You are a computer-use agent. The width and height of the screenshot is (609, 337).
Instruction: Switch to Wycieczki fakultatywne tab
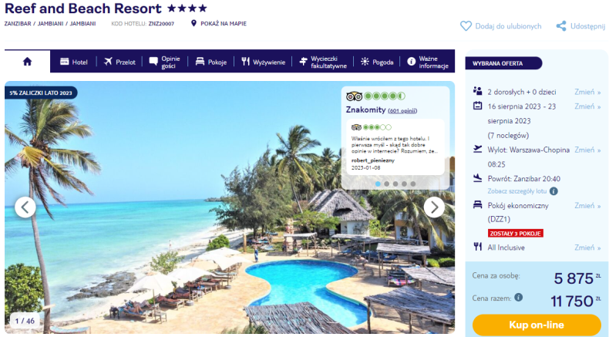click(323, 62)
